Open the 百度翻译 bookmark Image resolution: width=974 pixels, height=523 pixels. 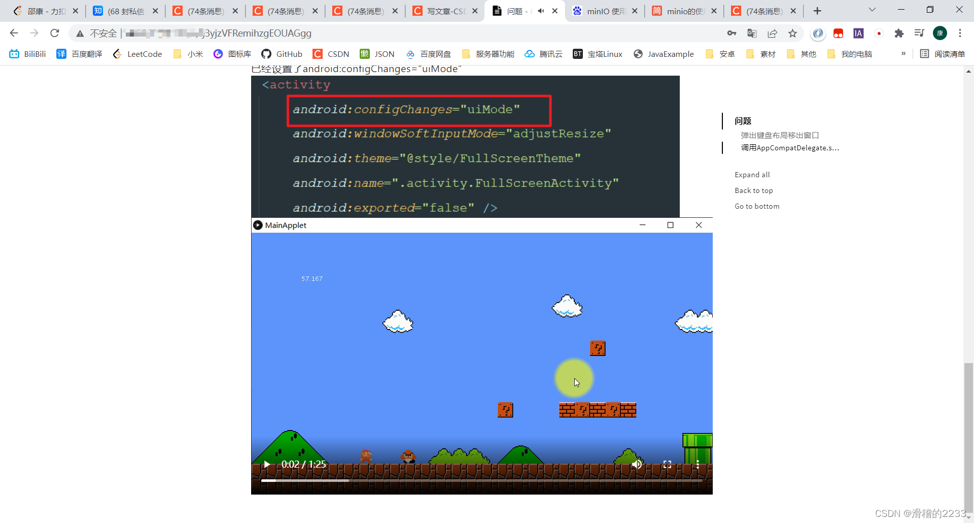pos(80,54)
